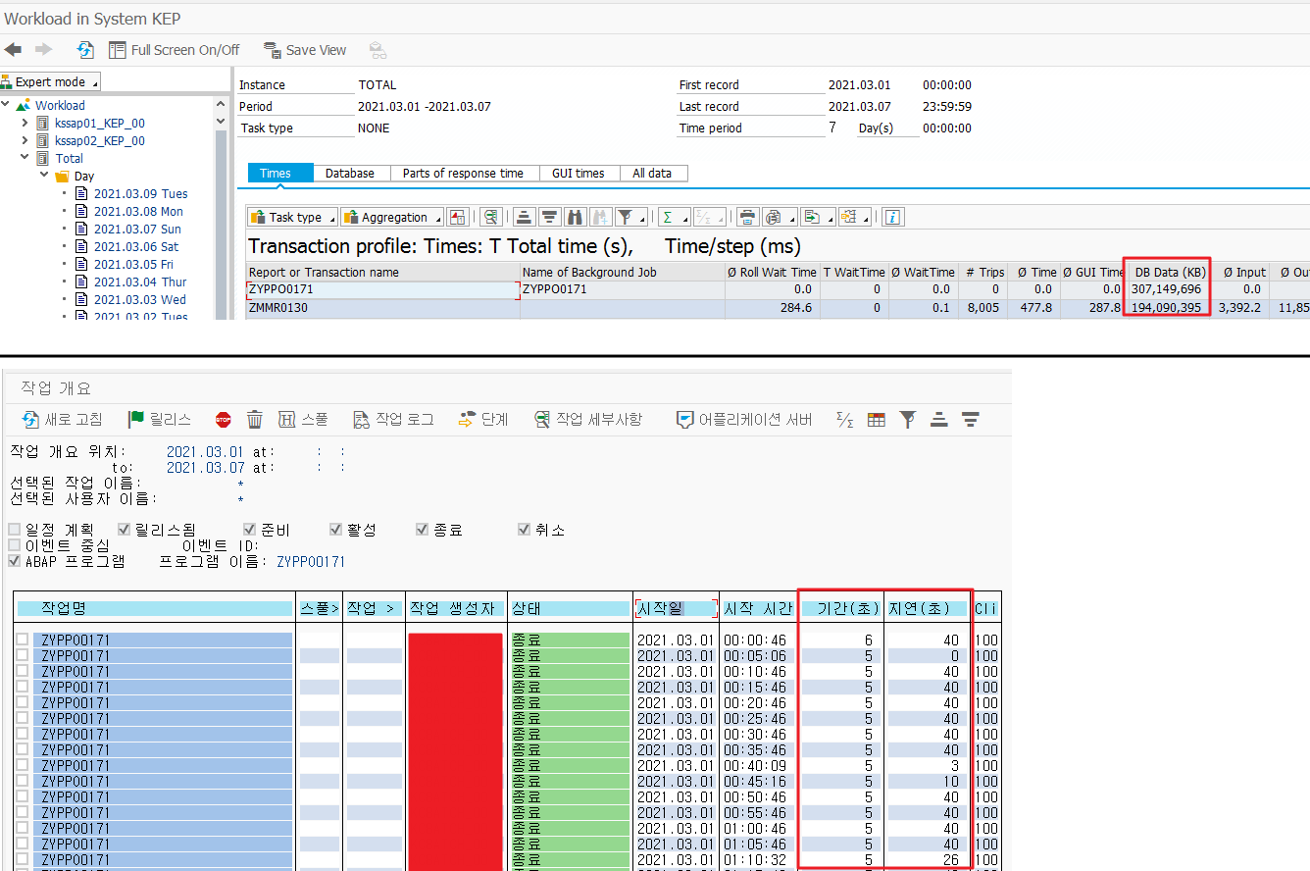Click the filter funnel icon in job overview toolbar
Screen dimensions: 1310x871
click(x=908, y=420)
